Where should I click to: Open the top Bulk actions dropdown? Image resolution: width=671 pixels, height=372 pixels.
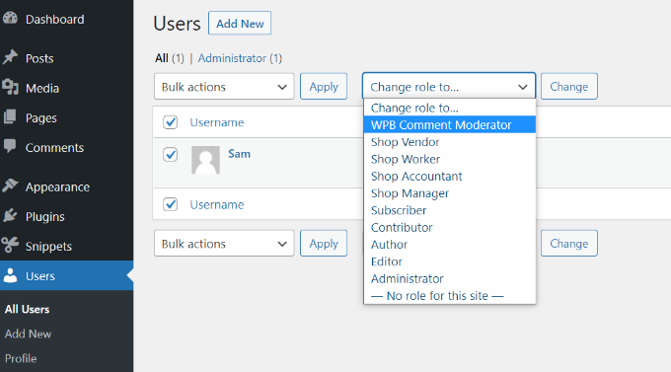(224, 87)
